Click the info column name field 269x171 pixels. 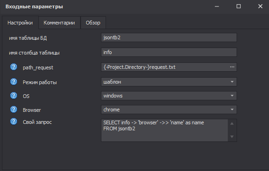(169, 52)
